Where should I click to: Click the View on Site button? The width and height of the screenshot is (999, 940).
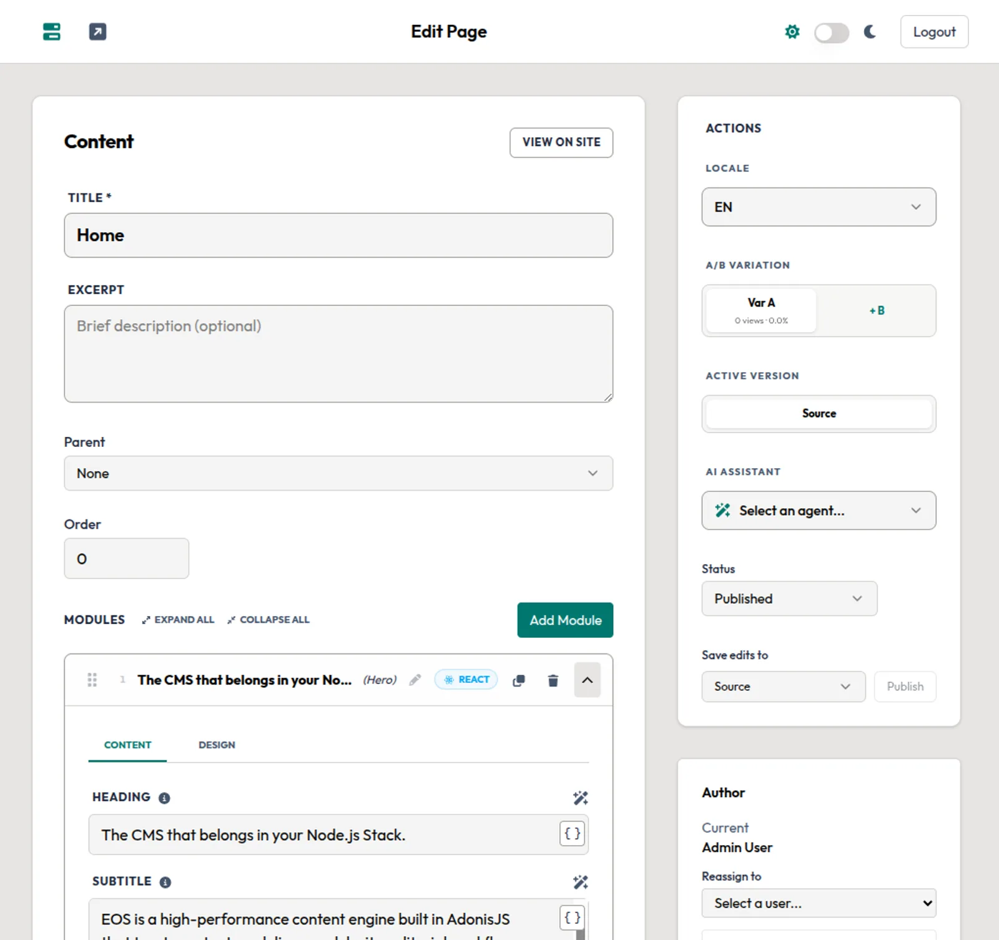pyautogui.click(x=561, y=142)
